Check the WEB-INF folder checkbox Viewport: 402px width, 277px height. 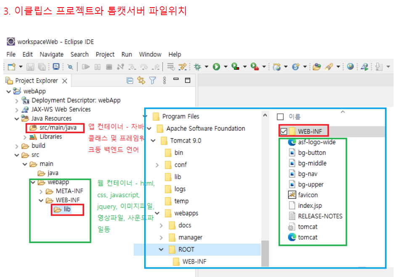pos(283,131)
